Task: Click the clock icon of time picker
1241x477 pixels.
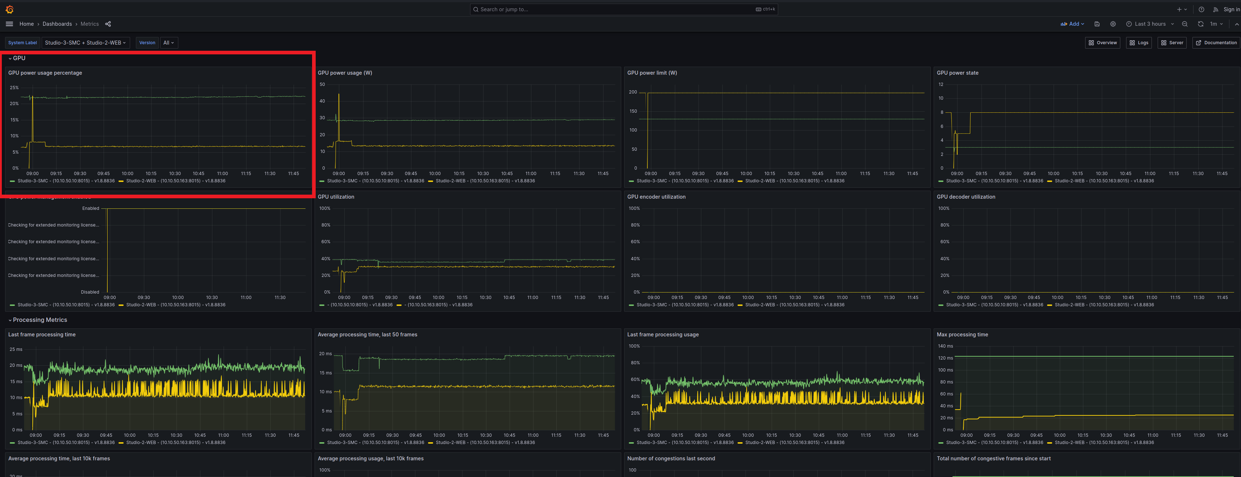Action: (x=1129, y=24)
